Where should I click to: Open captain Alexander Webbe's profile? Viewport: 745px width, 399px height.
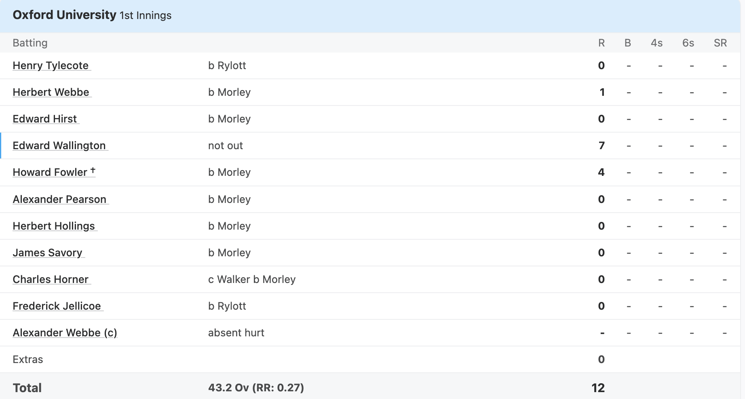(65, 333)
